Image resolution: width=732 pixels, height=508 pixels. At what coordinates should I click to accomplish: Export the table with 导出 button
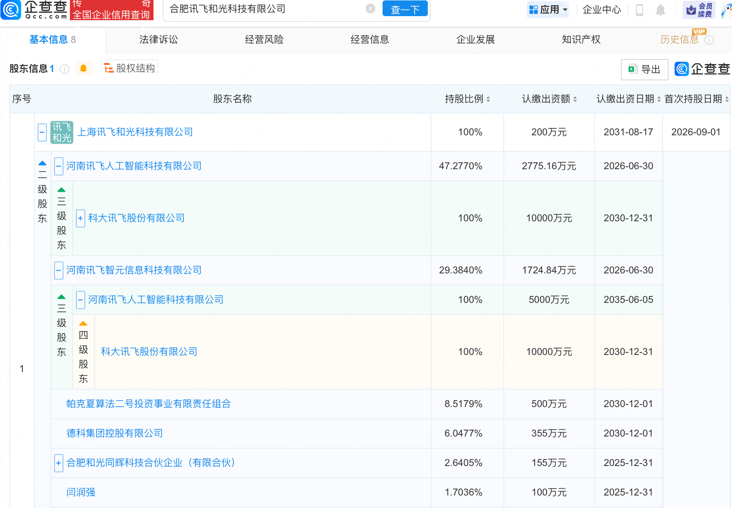coord(644,69)
